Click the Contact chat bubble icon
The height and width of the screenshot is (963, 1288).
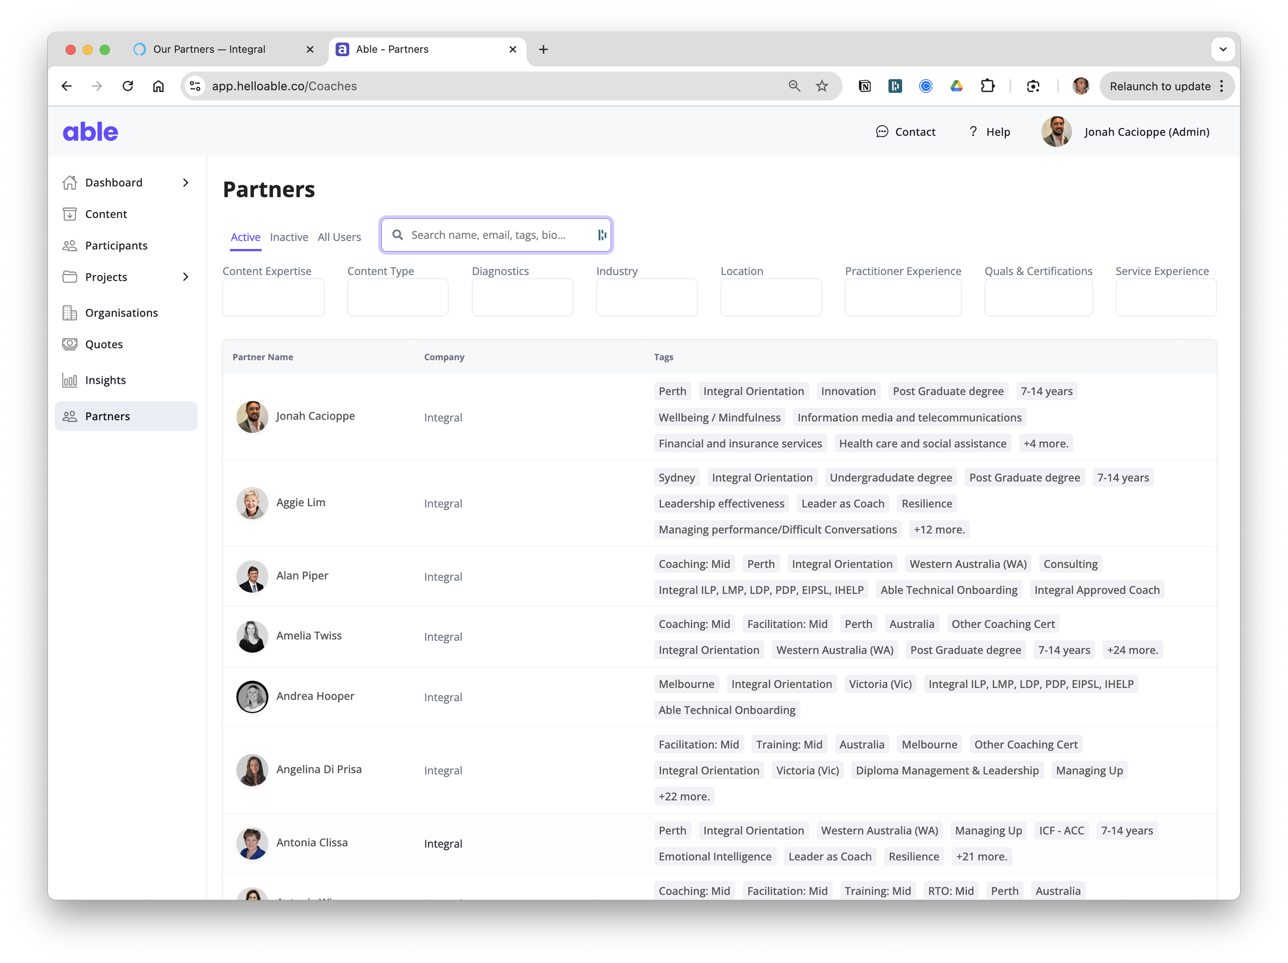pyautogui.click(x=882, y=132)
